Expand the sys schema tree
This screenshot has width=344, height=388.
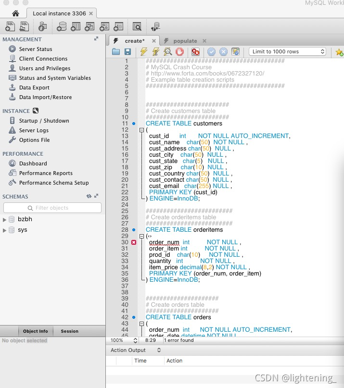click(4, 230)
